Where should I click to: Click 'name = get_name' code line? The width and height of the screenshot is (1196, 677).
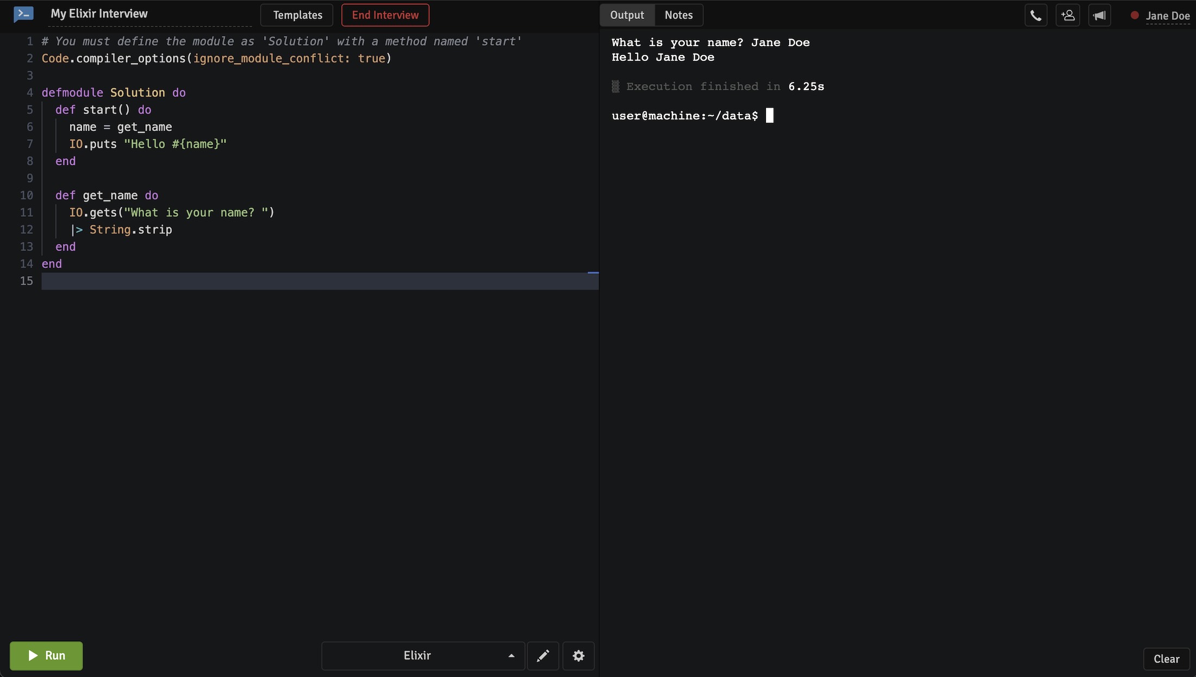121,127
